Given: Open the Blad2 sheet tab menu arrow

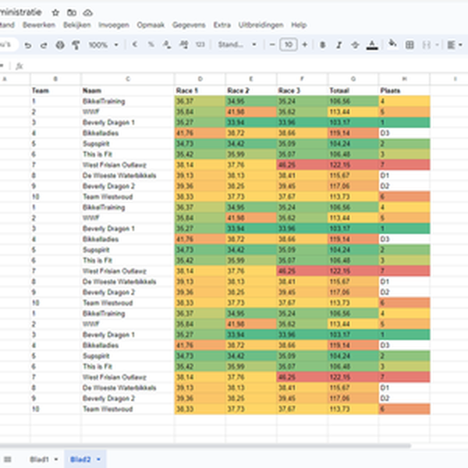Looking at the screenshot, I should point(98,459).
